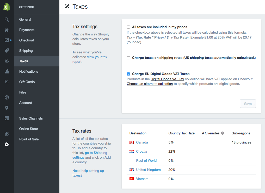Screen dimensions: 265x193
Task: Open Customers from the people icon
Action: [7, 61]
